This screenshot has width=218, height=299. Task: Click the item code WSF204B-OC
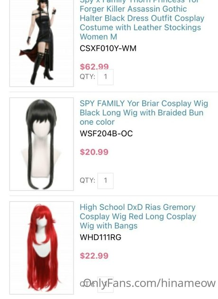pos(106,133)
